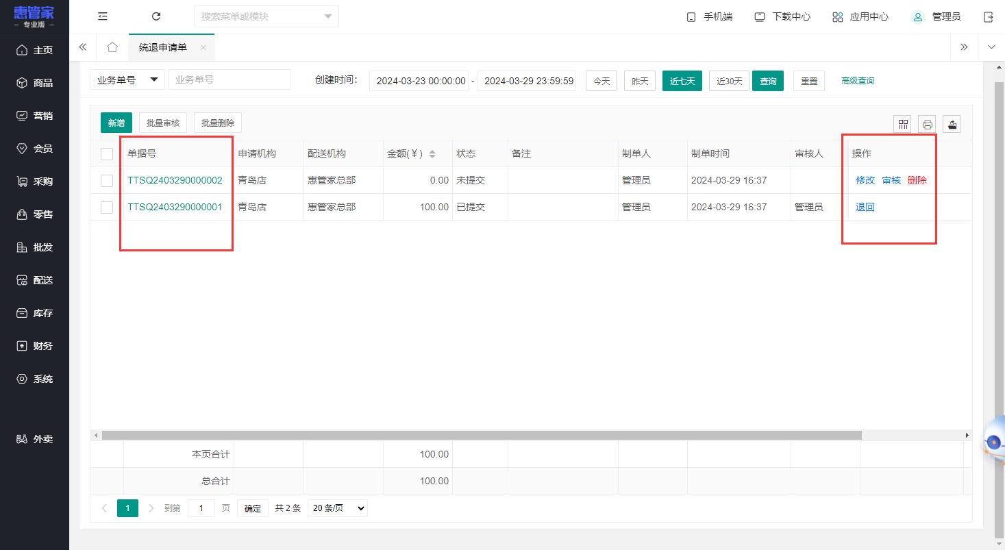Image resolution: width=1005 pixels, height=550 pixels.
Task: Open 配送 module in sidebar
Action: [34, 280]
